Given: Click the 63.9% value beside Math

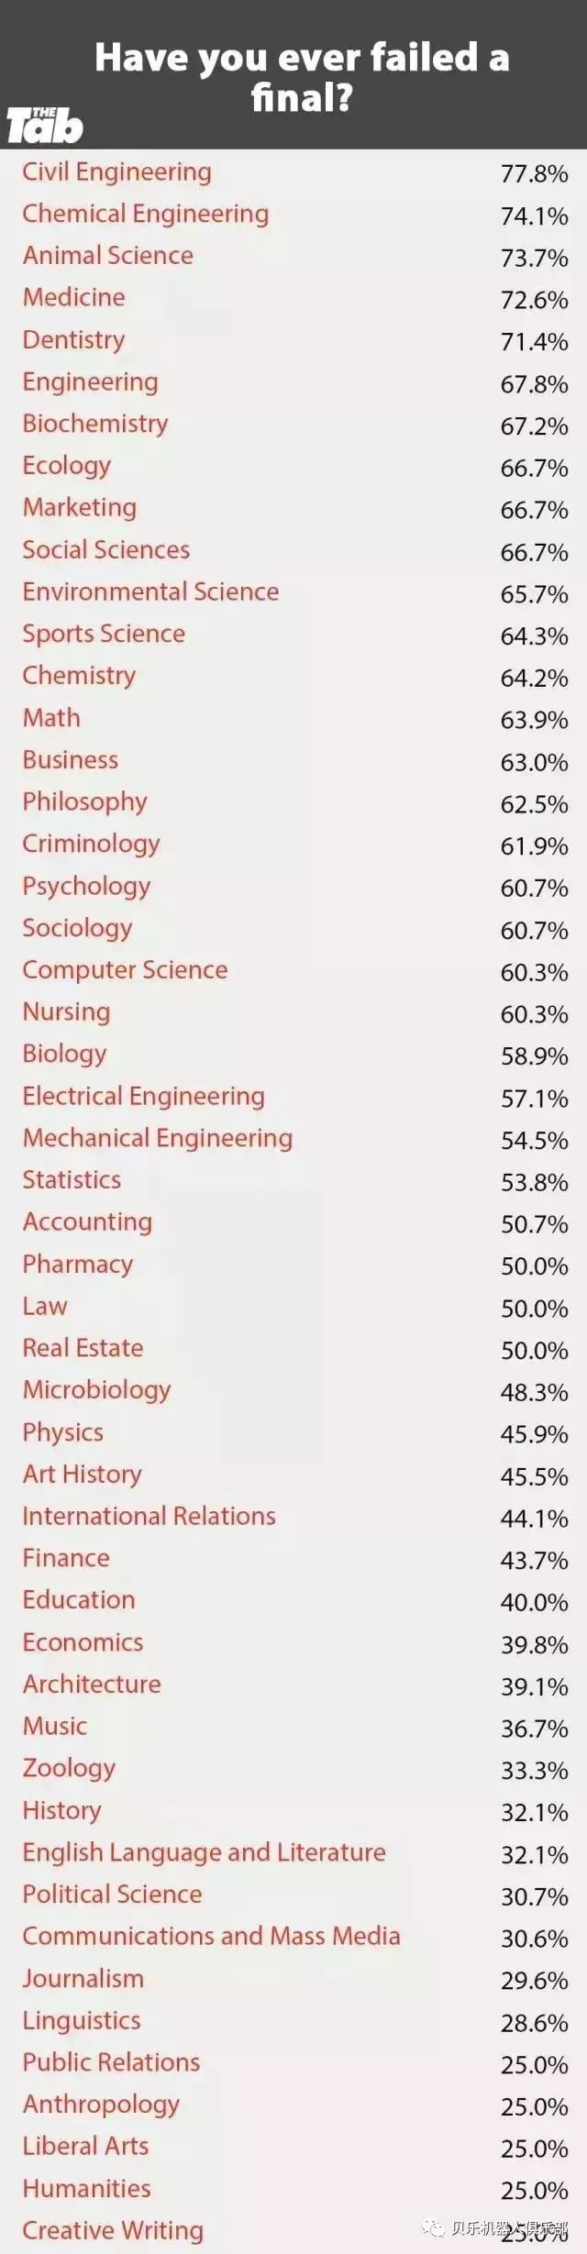Looking at the screenshot, I should pyautogui.click(x=535, y=721).
